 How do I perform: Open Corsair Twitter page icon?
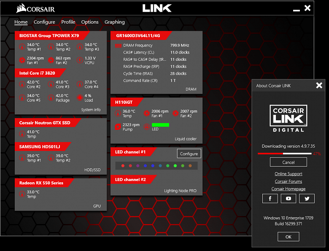[x=307, y=199]
